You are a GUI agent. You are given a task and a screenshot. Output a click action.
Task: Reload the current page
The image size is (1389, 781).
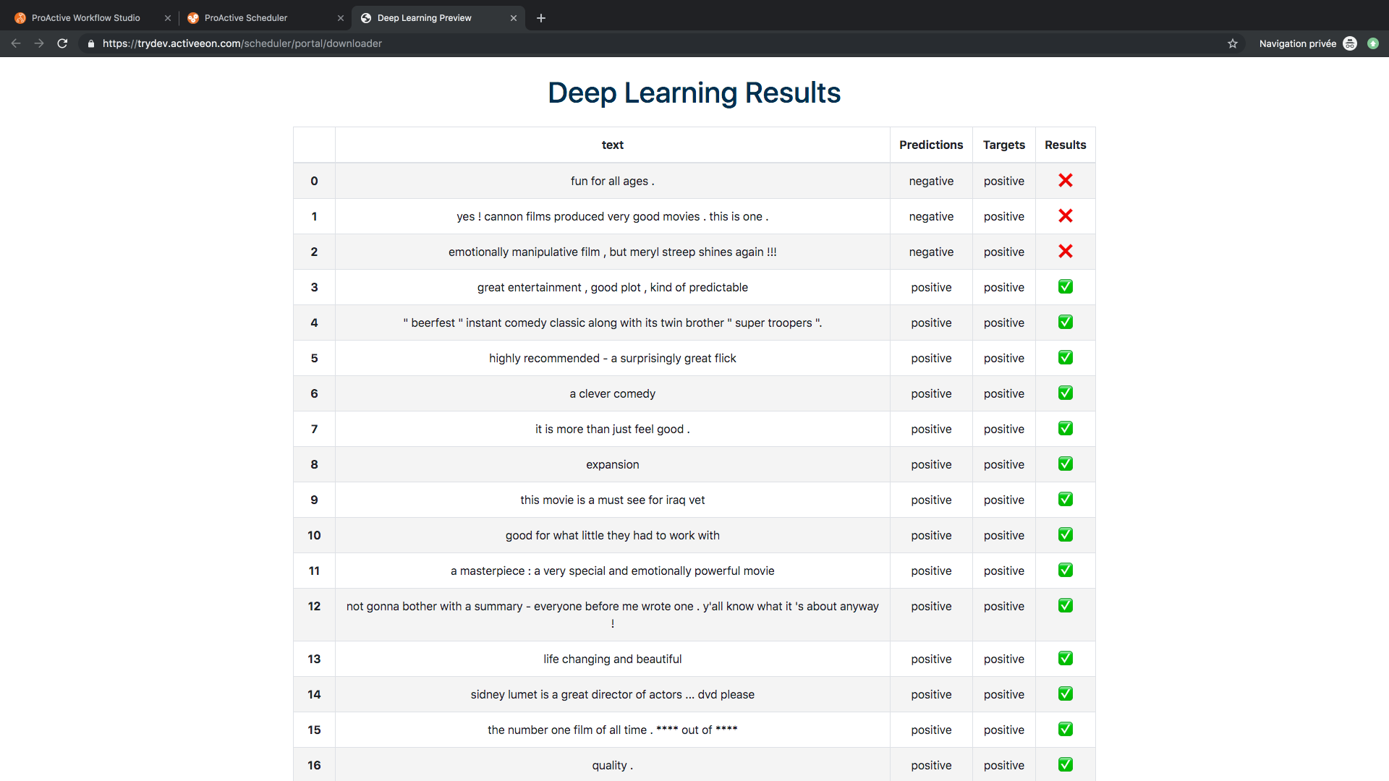62,43
